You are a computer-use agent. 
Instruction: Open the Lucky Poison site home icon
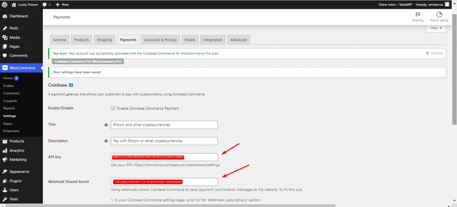pyautogui.click(x=14, y=4)
